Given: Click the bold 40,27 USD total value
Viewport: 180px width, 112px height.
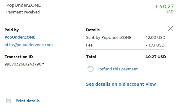Looking at the screenshot, I should (156, 57).
